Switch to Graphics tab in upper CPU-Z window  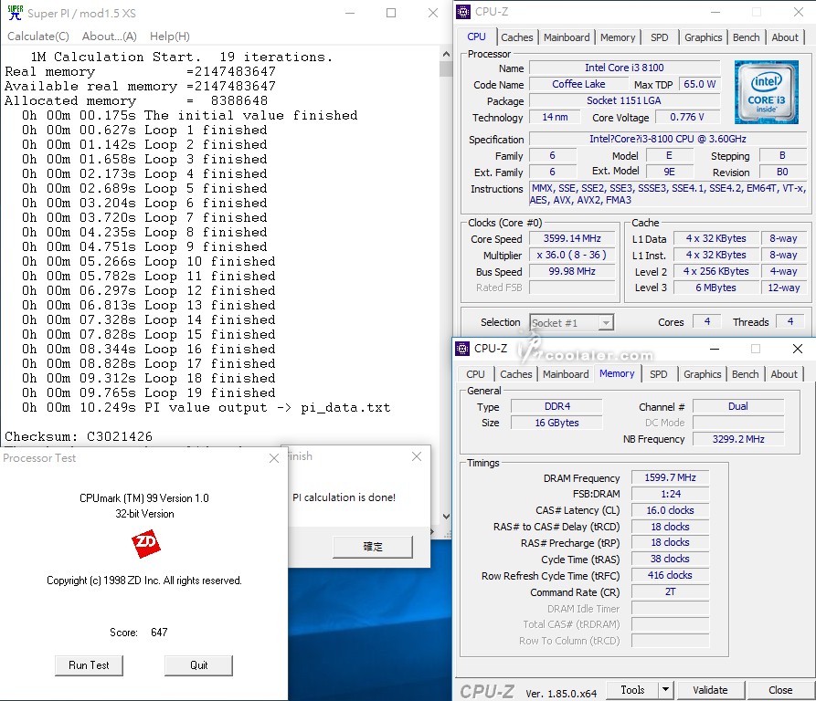(703, 37)
